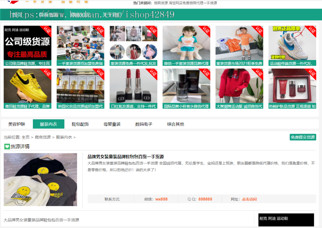This screenshot has height=228, width=322.
Task: Click the QQ number 888888
Action: click(205, 199)
